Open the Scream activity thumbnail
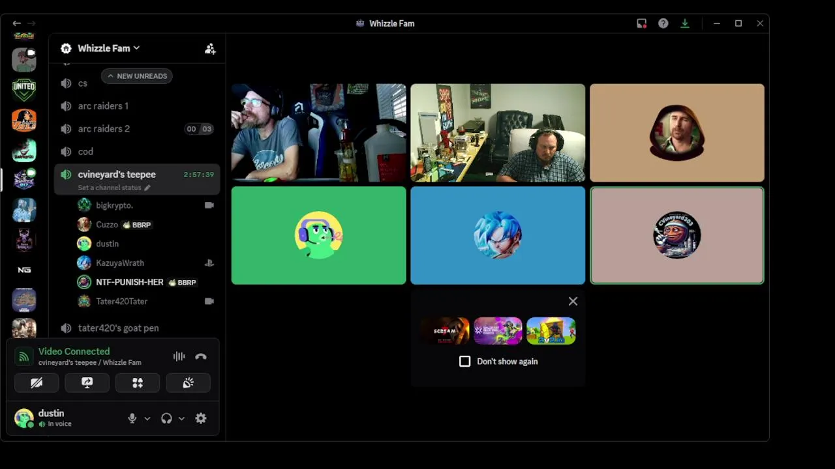The width and height of the screenshot is (835, 469). coord(445,331)
